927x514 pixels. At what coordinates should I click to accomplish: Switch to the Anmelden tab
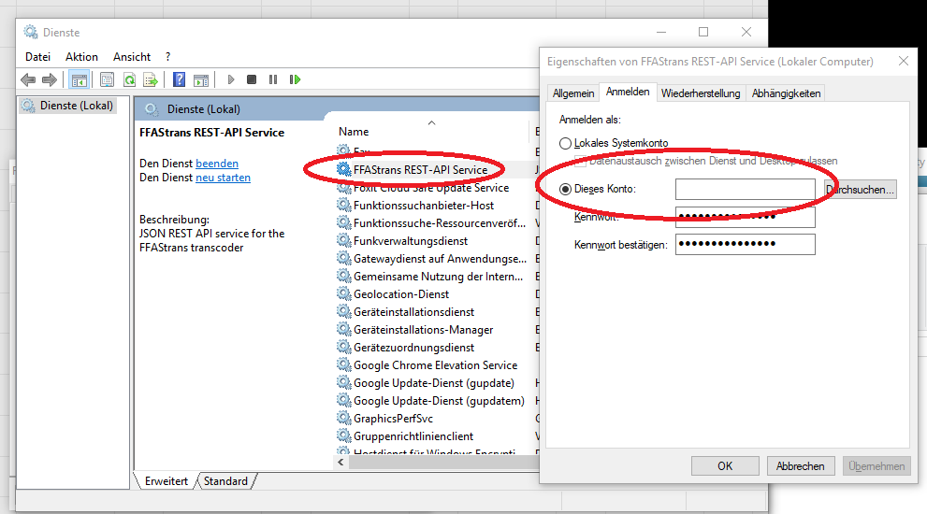point(628,92)
